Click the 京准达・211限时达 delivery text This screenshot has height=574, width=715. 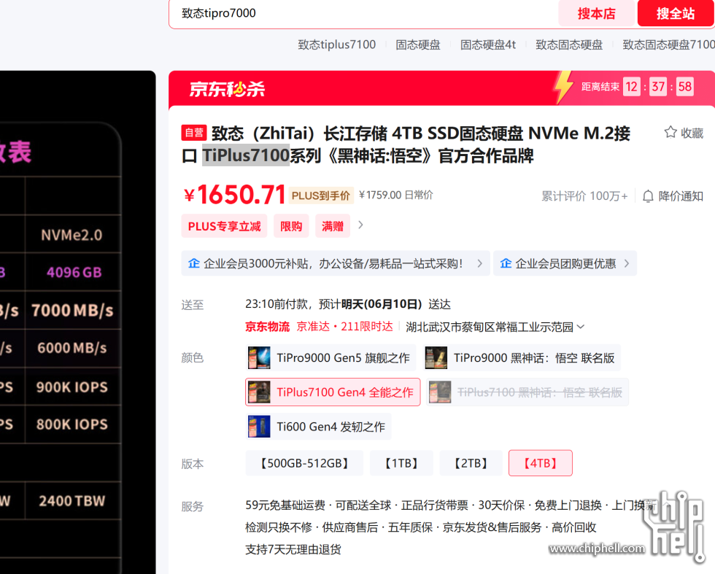point(344,327)
